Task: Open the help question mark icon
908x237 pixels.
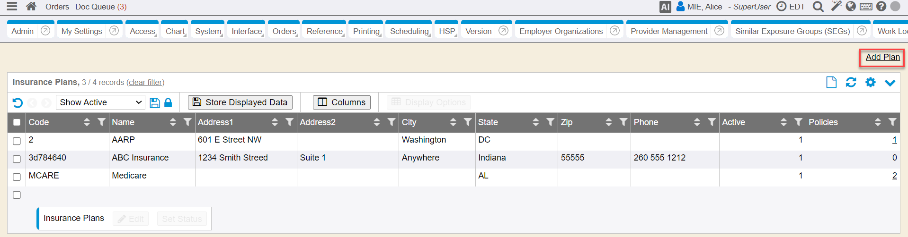Action: [881, 7]
